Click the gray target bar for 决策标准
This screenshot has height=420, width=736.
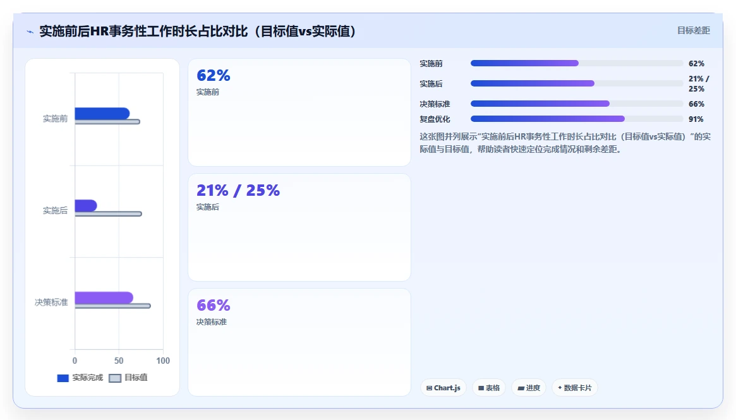(x=112, y=306)
